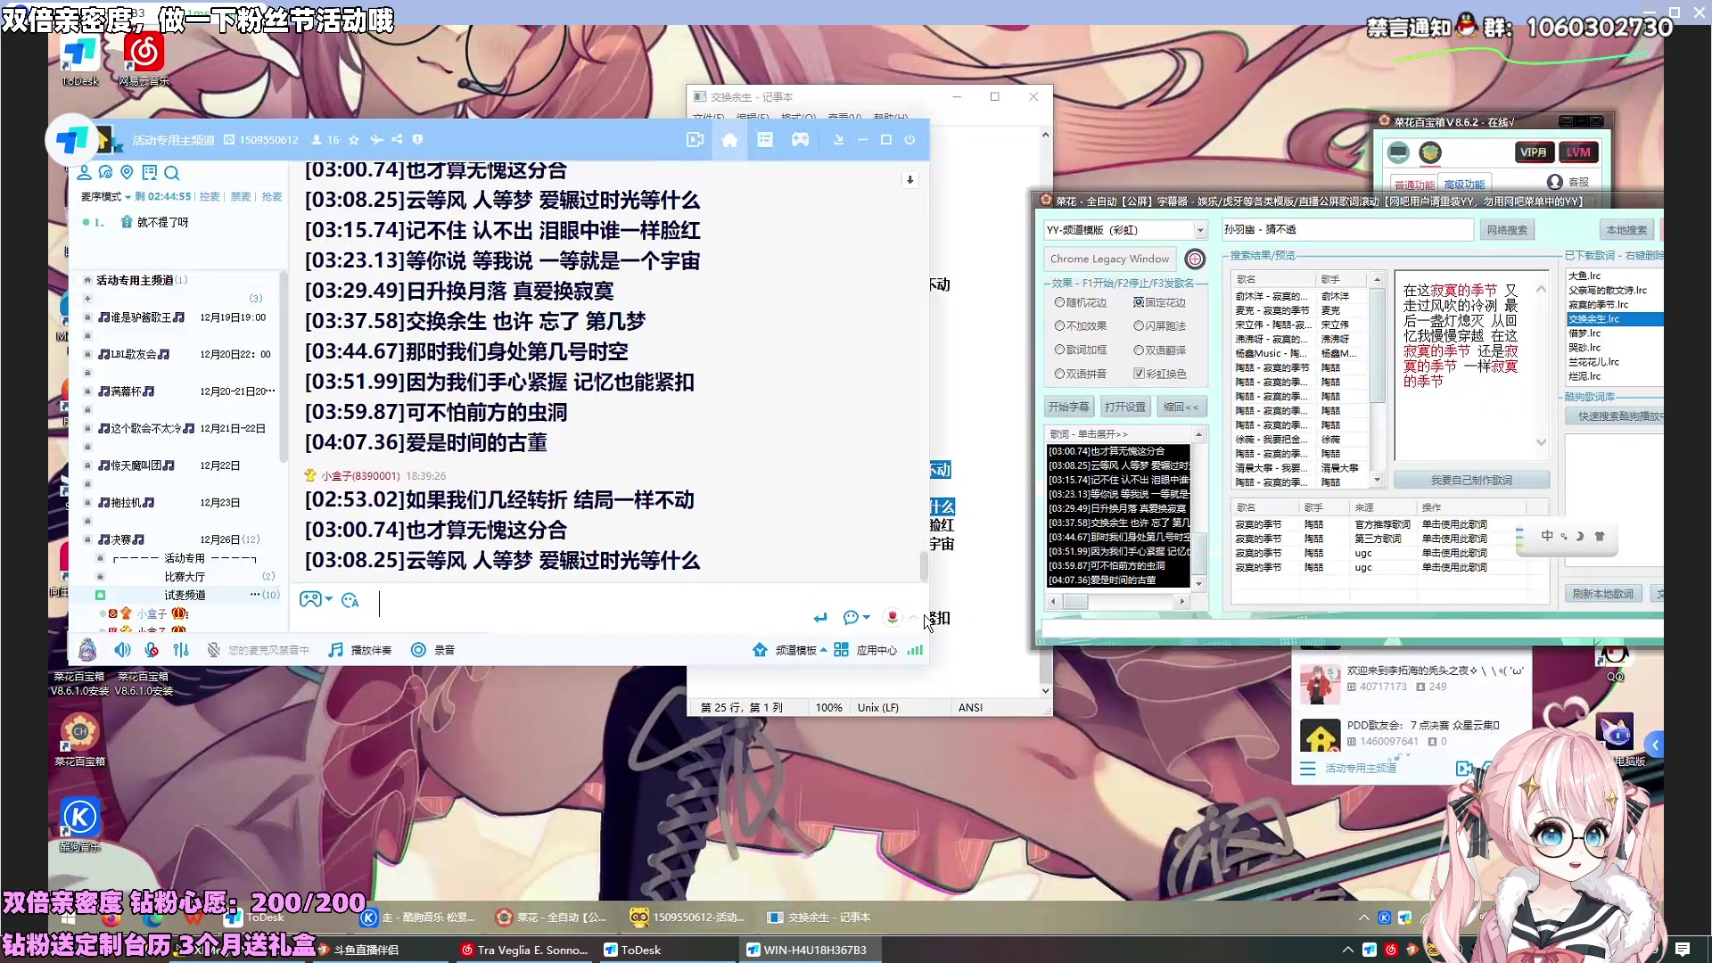Click the song search input field
1712x963 pixels.
pos(1346,230)
